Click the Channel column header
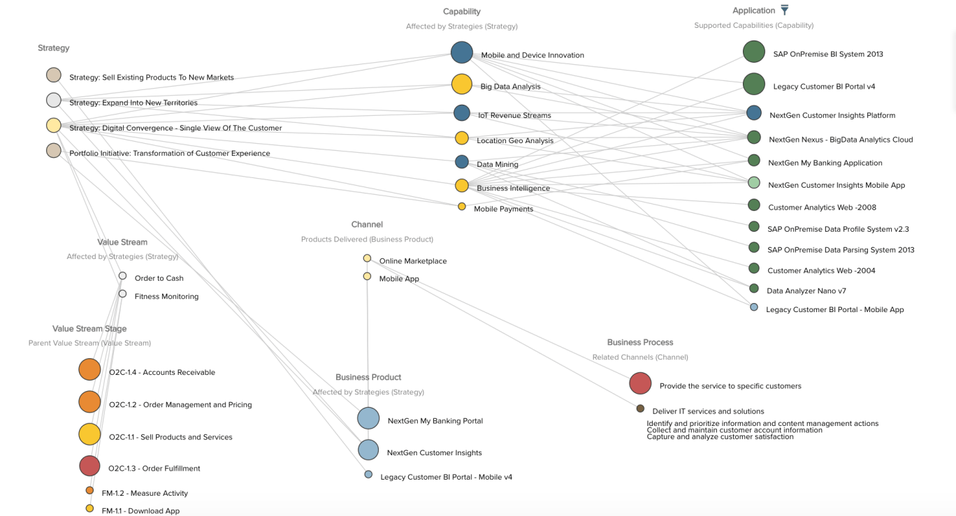The height and width of the screenshot is (516, 956). click(x=367, y=225)
